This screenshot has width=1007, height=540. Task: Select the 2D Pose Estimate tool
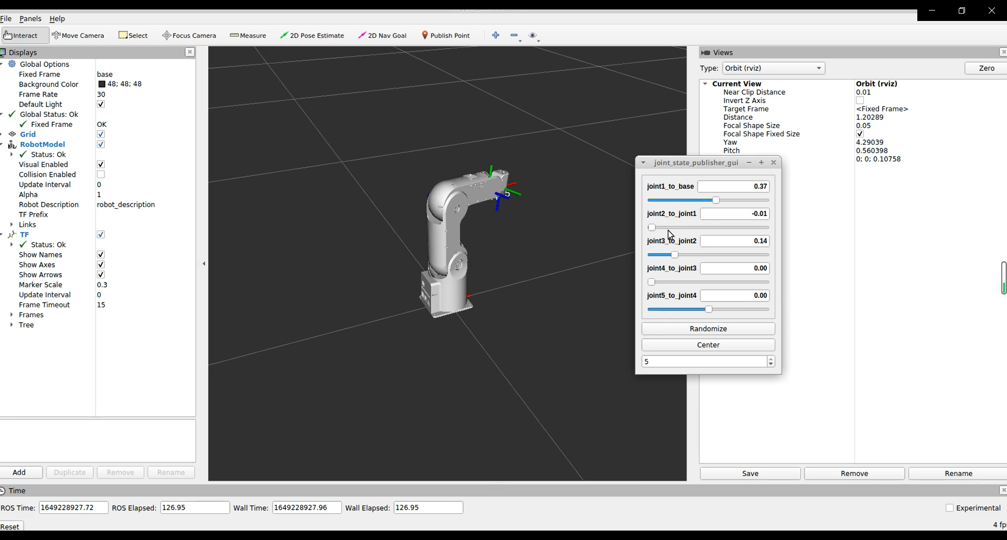[312, 36]
